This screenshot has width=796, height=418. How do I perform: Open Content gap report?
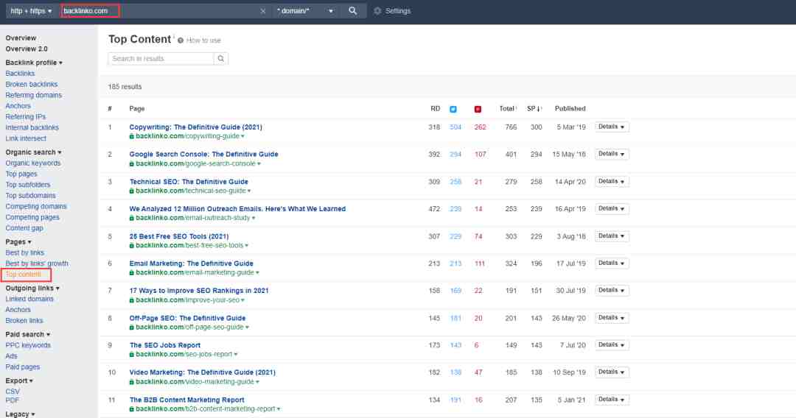pos(24,228)
